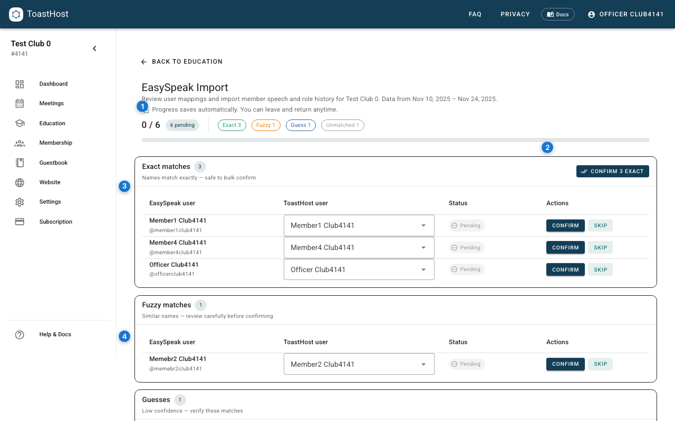Image resolution: width=675 pixels, height=421 pixels.
Task: Expand the Member2 Club4141 fuzzy match dropdown
Action: point(359,364)
